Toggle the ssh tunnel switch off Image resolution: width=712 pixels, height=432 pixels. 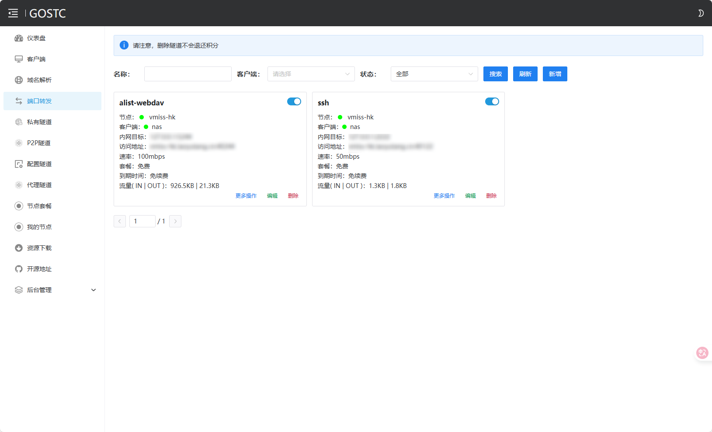492,101
